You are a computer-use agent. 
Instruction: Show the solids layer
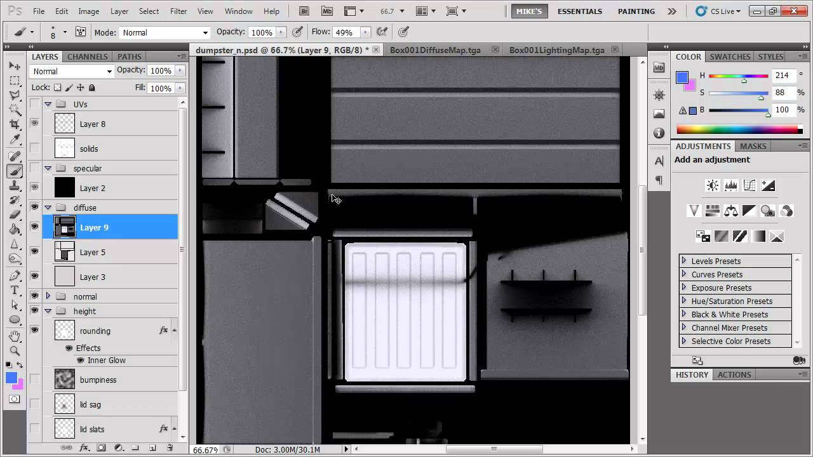pyautogui.click(x=34, y=149)
